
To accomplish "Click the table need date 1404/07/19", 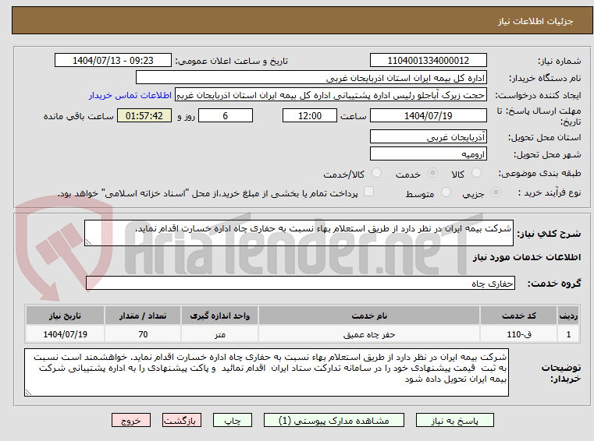I will 65,334.
